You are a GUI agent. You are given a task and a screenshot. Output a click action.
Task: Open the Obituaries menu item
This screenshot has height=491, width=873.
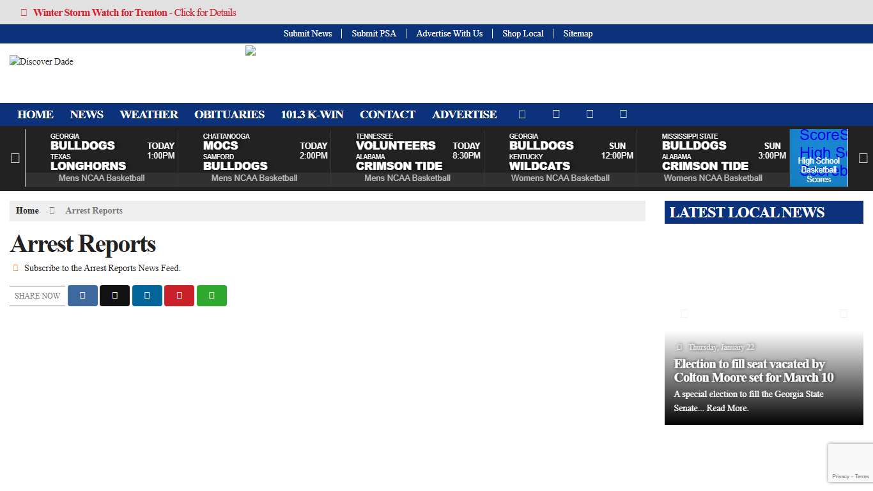coord(229,114)
